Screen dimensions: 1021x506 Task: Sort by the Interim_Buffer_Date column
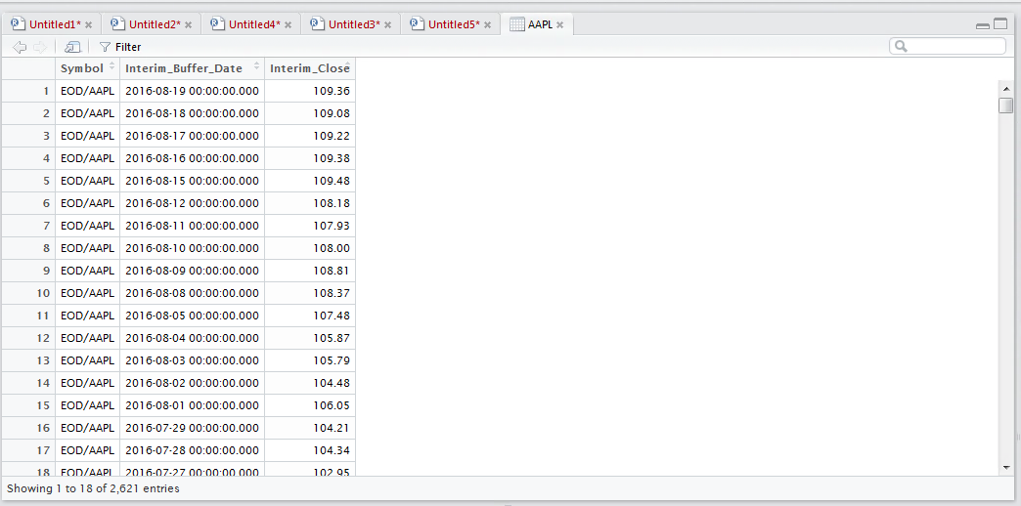point(192,68)
